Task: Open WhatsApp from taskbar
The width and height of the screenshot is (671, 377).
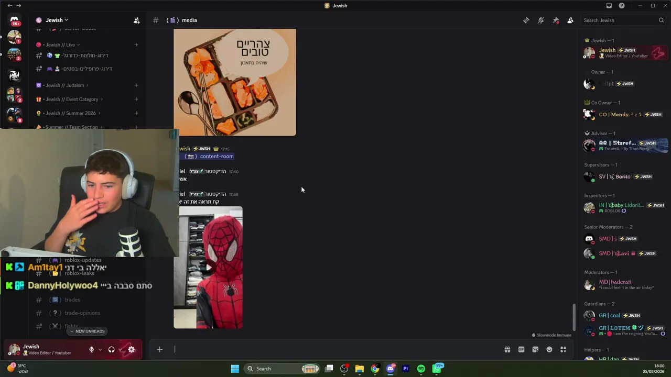Action: pyautogui.click(x=437, y=369)
